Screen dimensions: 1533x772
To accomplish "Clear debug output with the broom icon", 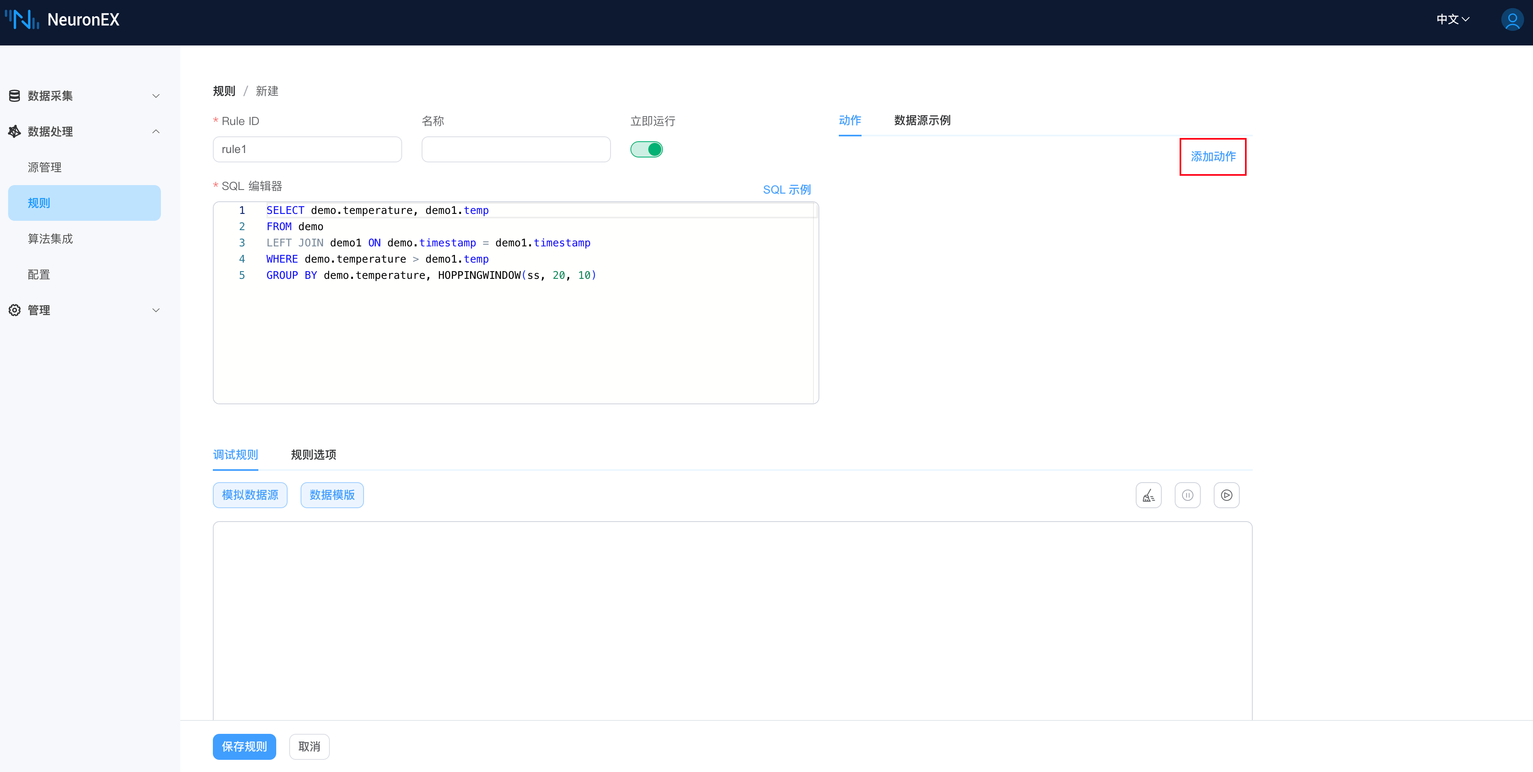I will coord(1149,495).
